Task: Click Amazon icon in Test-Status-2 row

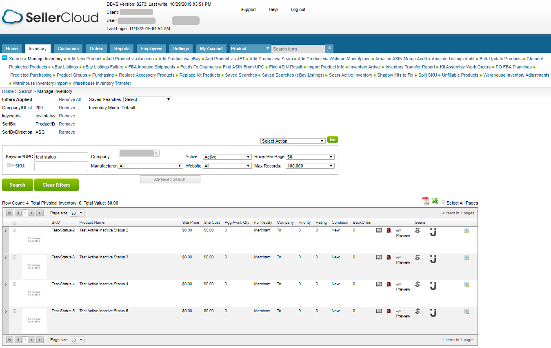Action: coord(389,231)
